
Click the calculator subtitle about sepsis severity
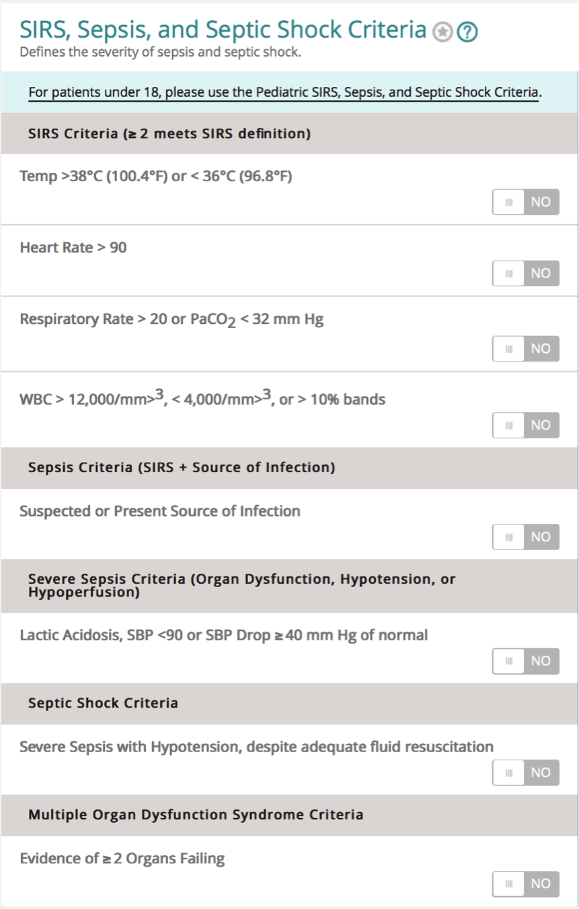click(160, 52)
